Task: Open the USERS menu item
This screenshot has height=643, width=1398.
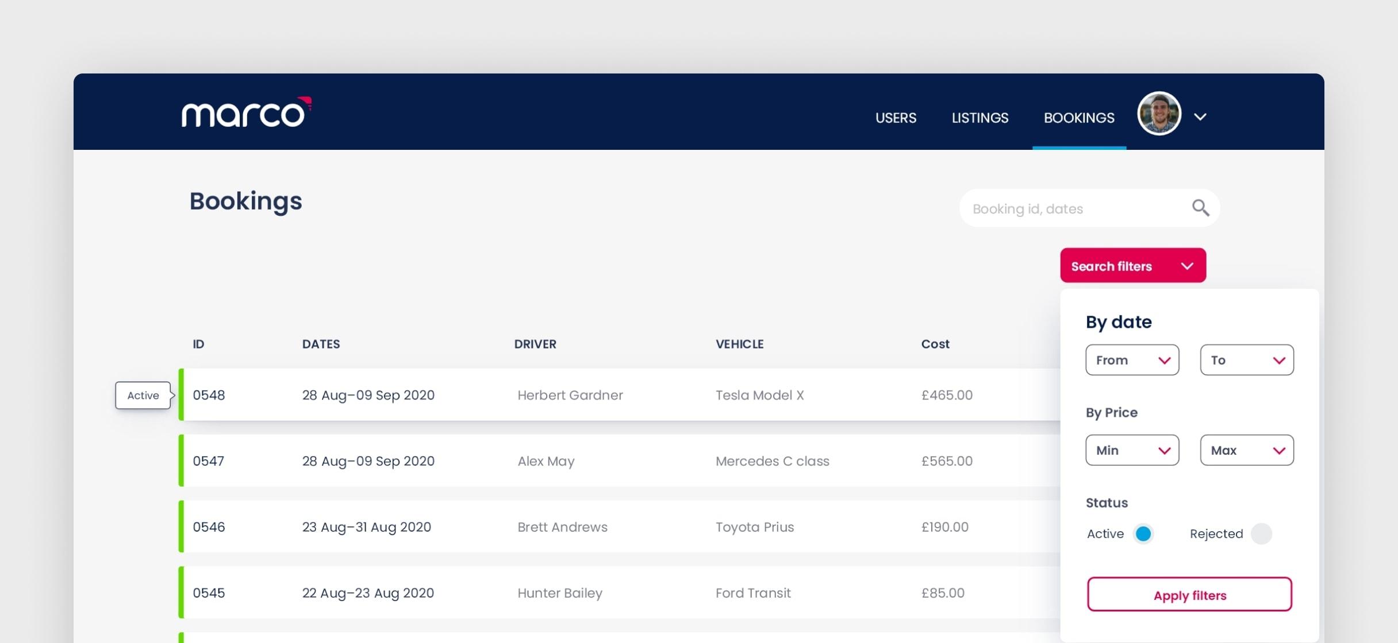Action: click(x=895, y=117)
